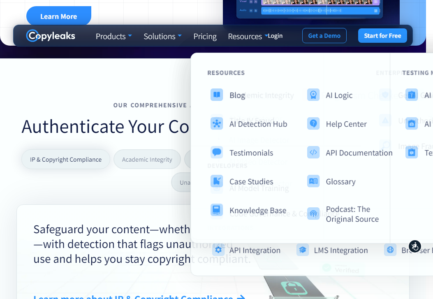This screenshot has height=299, width=433.
Task: Open the AI Detection Hub link
Action: click(258, 124)
